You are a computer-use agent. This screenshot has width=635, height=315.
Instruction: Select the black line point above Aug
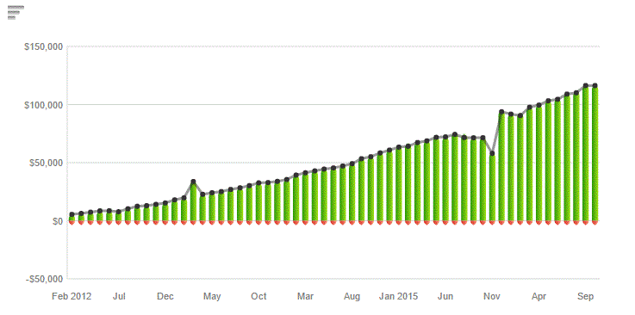click(x=352, y=164)
